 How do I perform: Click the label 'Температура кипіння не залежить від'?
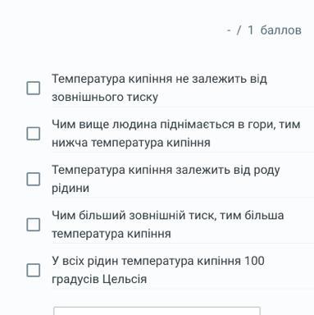[159, 79]
